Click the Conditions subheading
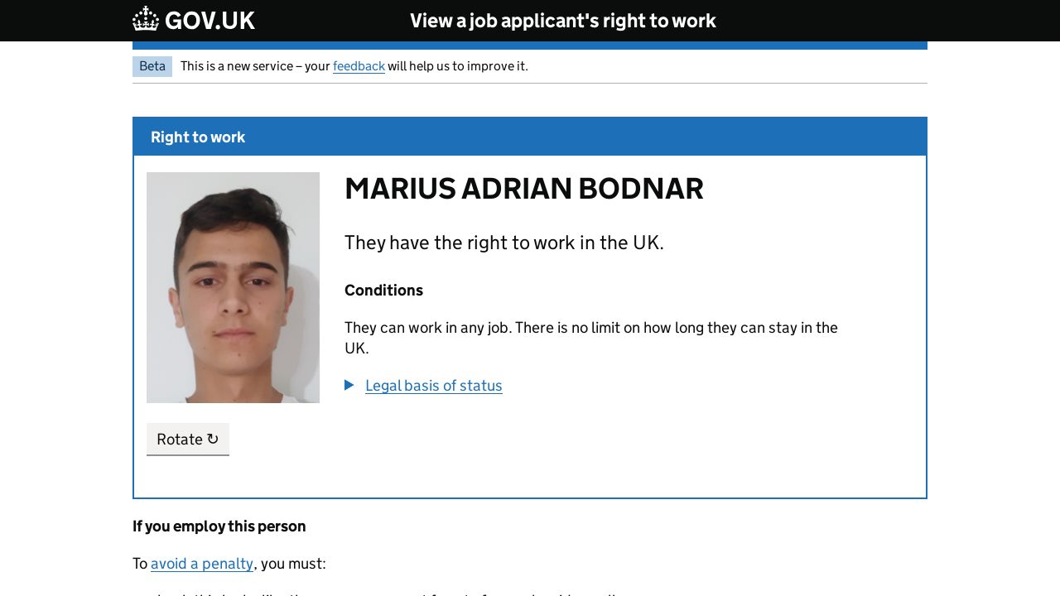Viewport: 1060px width, 596px height. pyautogui.click(x=383, y=291)
